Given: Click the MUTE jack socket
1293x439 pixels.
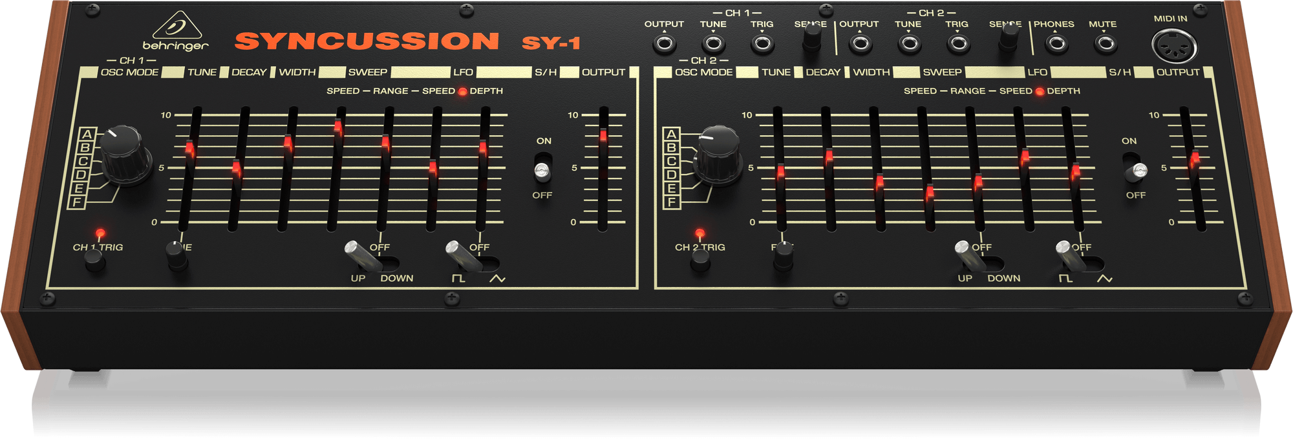Looking at the screenshot, I should (1105, 44).
